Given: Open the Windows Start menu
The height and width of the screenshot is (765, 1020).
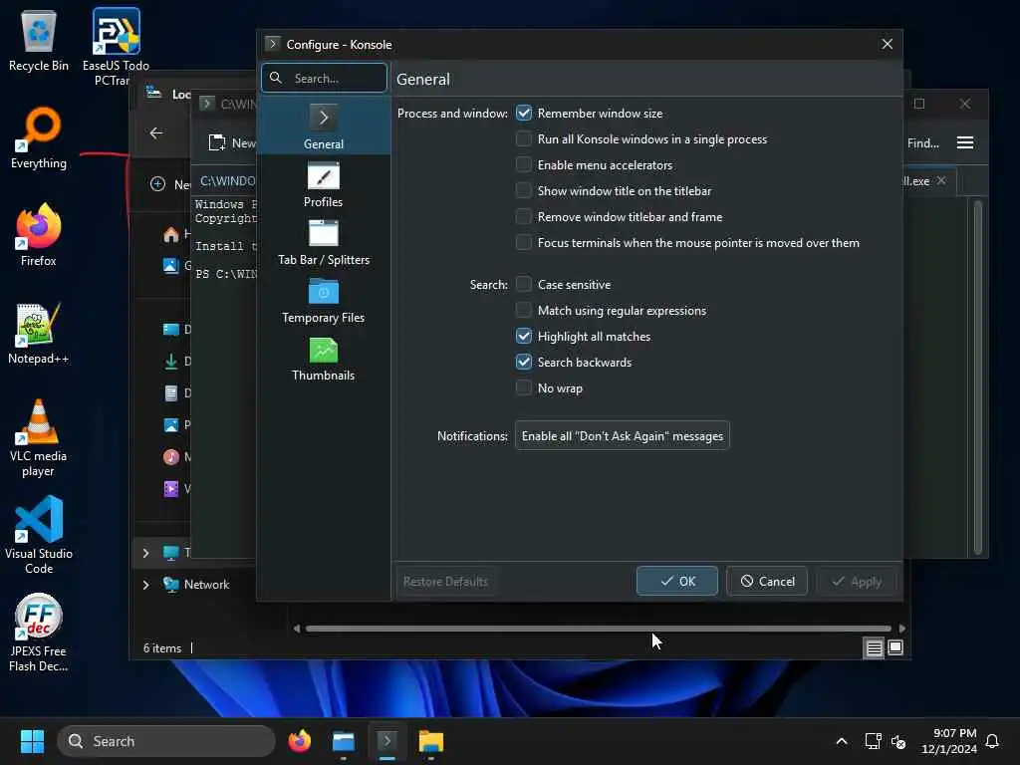Looking at the screenshot, I should tap(32, 741).
